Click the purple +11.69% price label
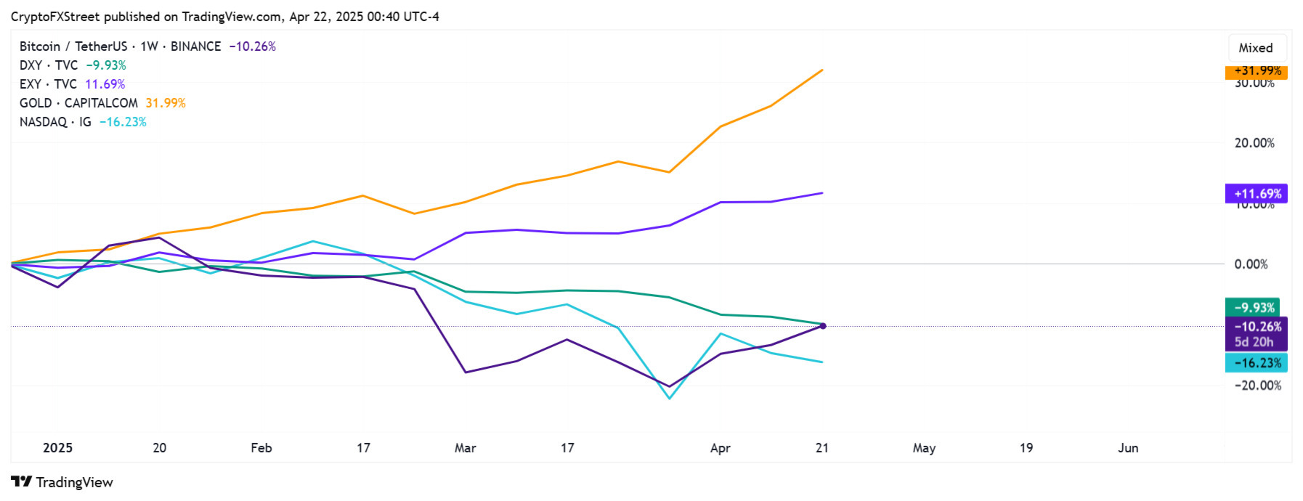 coord(1257,194)
